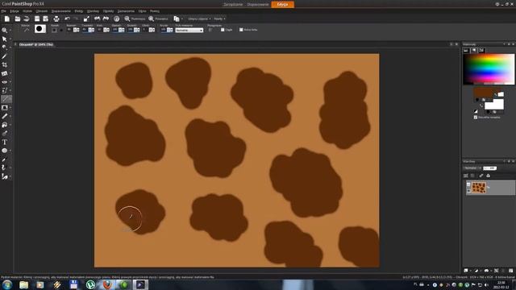The width and height of the screenshot is (516, 290).
Task: Select the Pick arrow tool
Action: (x=4, y=39)
